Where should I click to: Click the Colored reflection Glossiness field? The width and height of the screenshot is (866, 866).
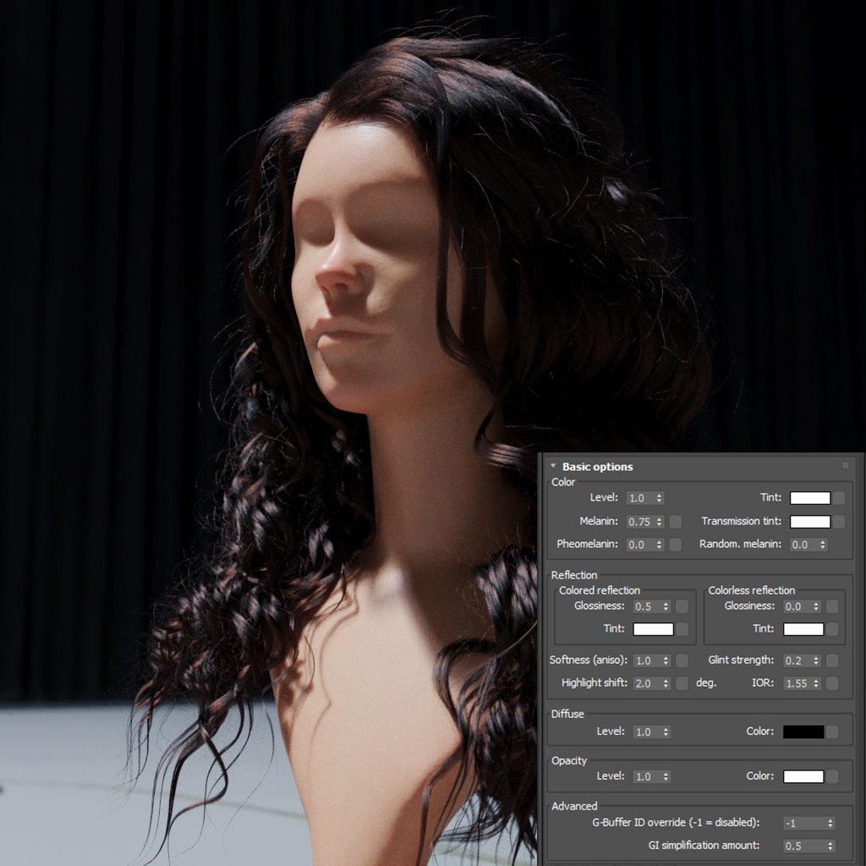[647, 606]
